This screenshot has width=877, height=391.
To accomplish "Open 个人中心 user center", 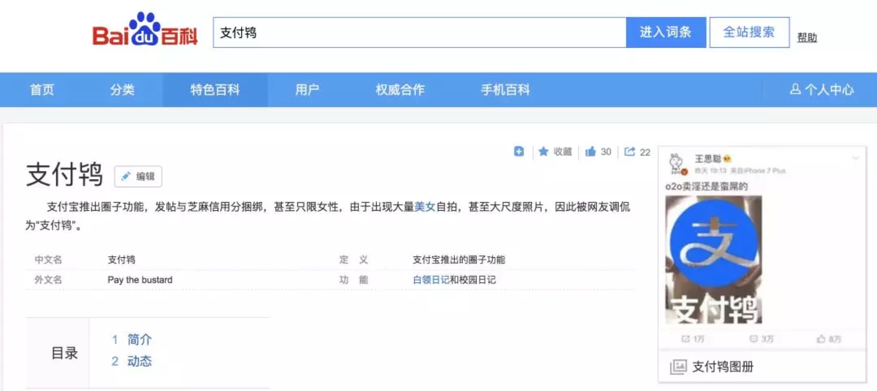I will tap(822, 90).
